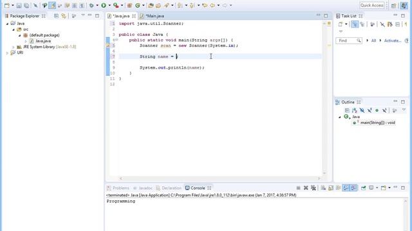Click the Save icon in the main toolbar

pyautogui.click(x=19, y=5)
